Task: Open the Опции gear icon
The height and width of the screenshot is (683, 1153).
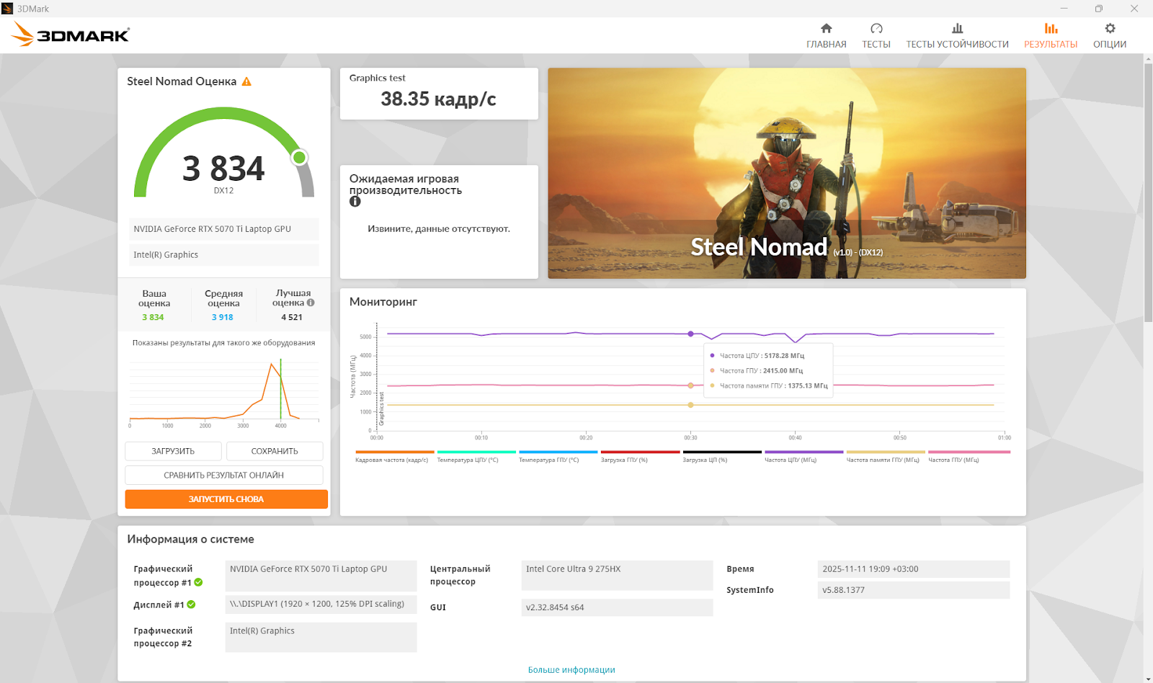Action: (1110, 29)
